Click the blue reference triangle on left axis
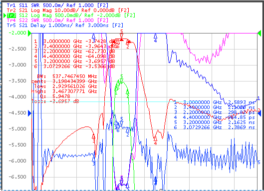Screen dimensions: 264x191 click(29, 113)
